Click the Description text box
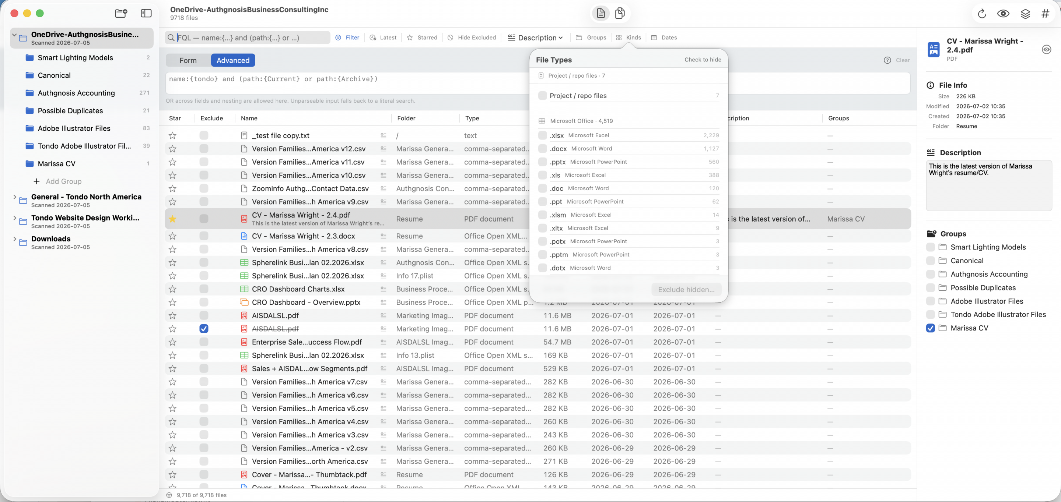This screenshot has height=502, width=1061. (x=988, y=185)
